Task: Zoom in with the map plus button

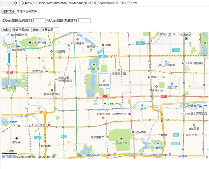Action: point(9,52)
